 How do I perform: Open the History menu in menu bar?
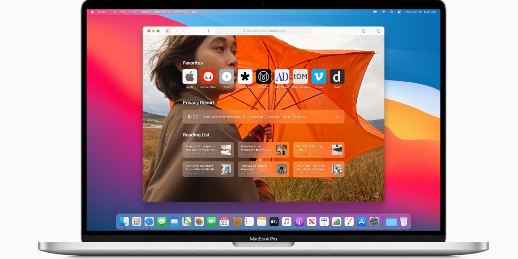[x=145, y=12]
